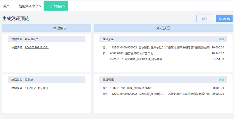Select debit entry 100201 银行存款_佳源科技基本户

(x=131, y=88)
